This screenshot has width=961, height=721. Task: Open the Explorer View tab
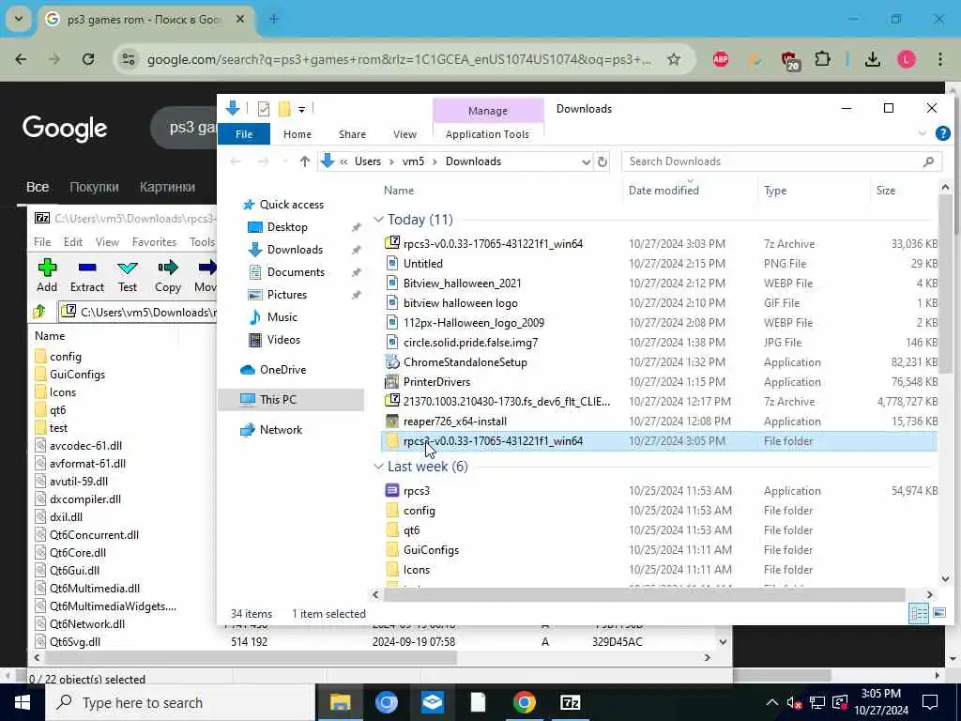tap(404, 134)
